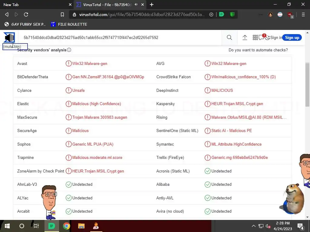Open the first bookmark with globe icon
310x232 pixels.
pyautogui.click(x=25, y=24)
